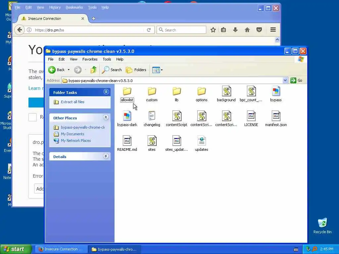Expand the Address bar dropdown

click(285, 80)
